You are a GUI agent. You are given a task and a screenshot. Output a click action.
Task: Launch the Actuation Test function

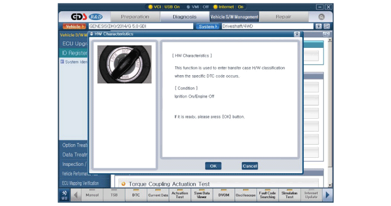[179, 195]
